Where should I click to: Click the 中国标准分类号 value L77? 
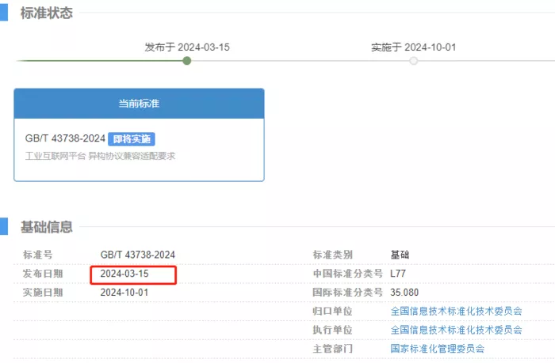(x=398, y=274)
